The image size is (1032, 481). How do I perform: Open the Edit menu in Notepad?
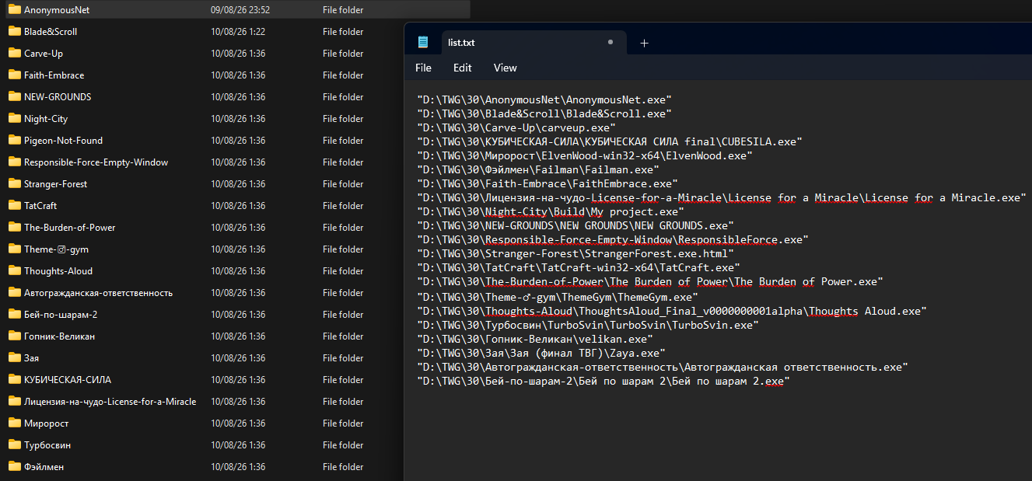(463, 68)
